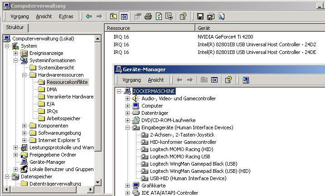Click the Lokale Benutzer und Gruppen icon
Viewport: 325px width, 196px height.
24,169
